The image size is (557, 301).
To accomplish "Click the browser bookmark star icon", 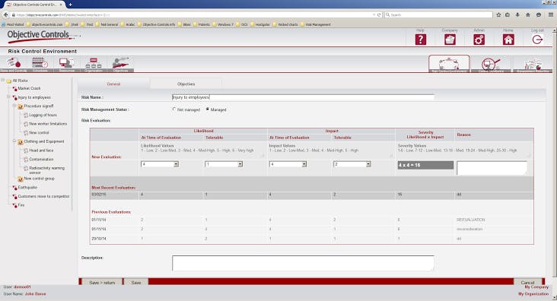I will click(x=498, y=15).
